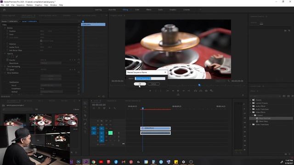Expand Presets folder in Effects panel
The width and height of the screenshot is (294, 165).
[251, 100]
